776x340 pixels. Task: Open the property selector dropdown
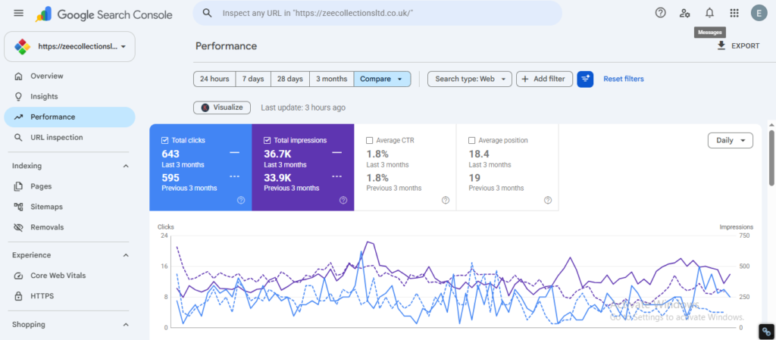(69, 46)
